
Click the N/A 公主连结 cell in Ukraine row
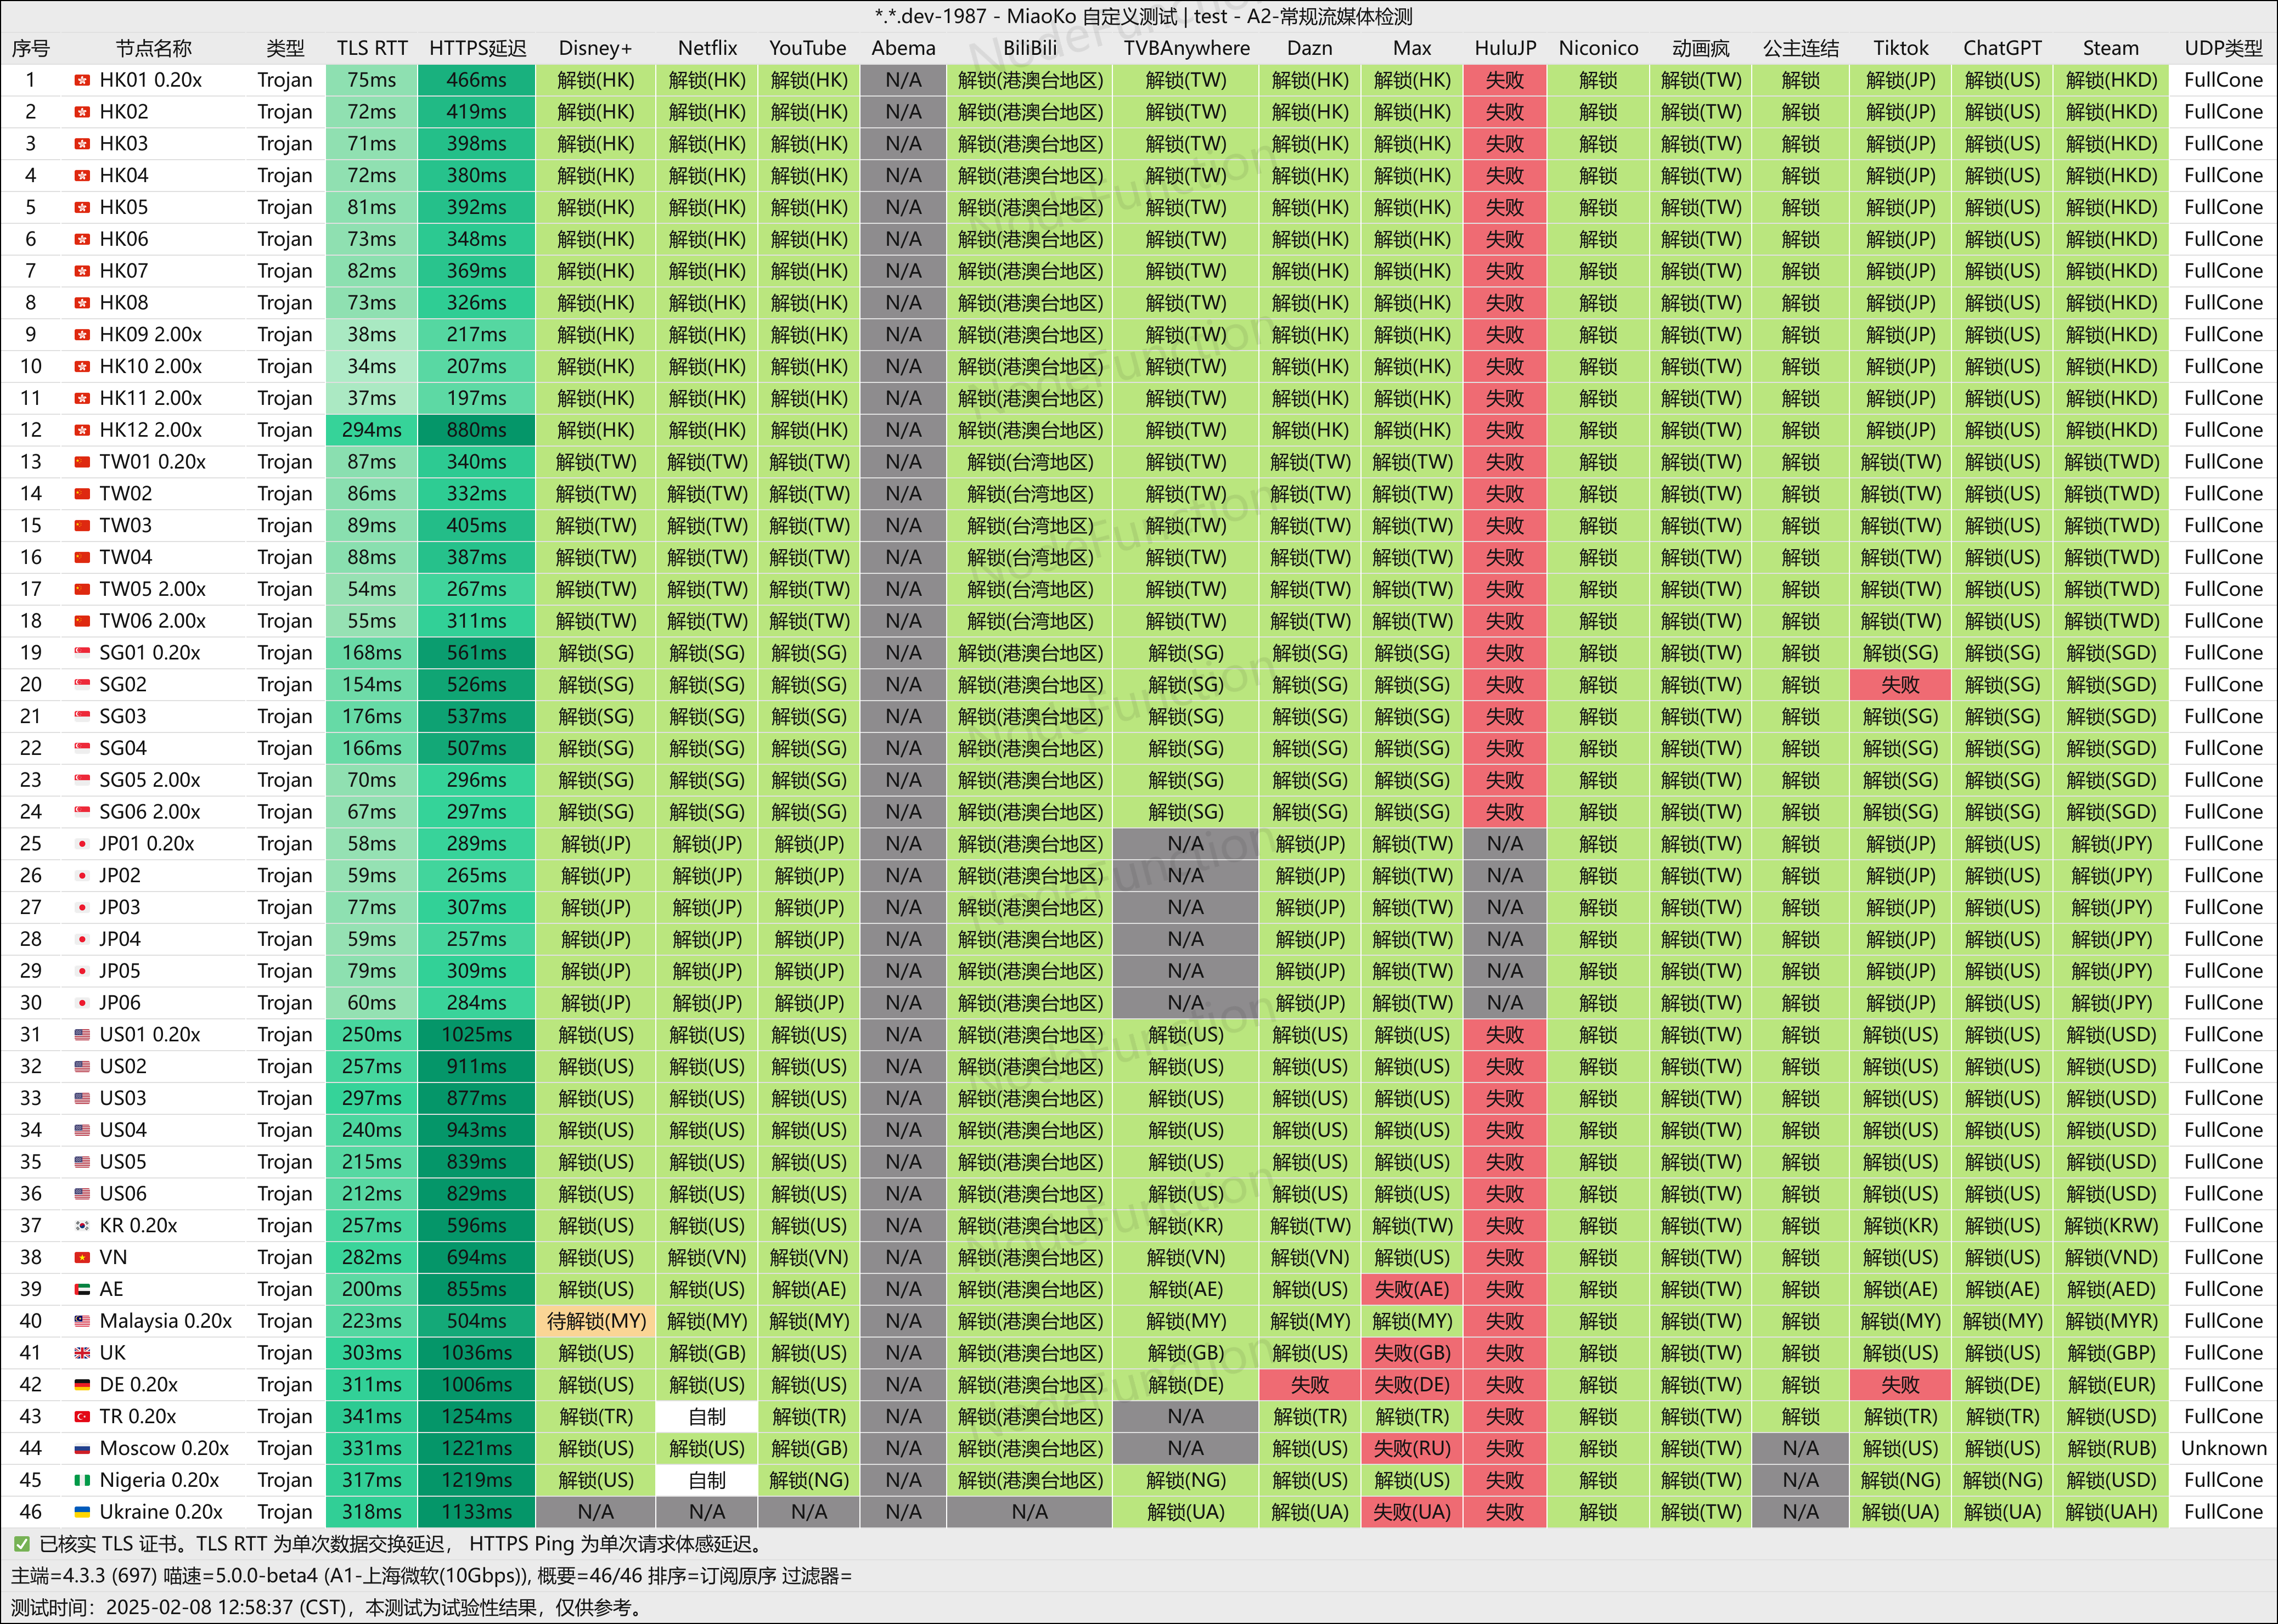pos(1800,1512)
